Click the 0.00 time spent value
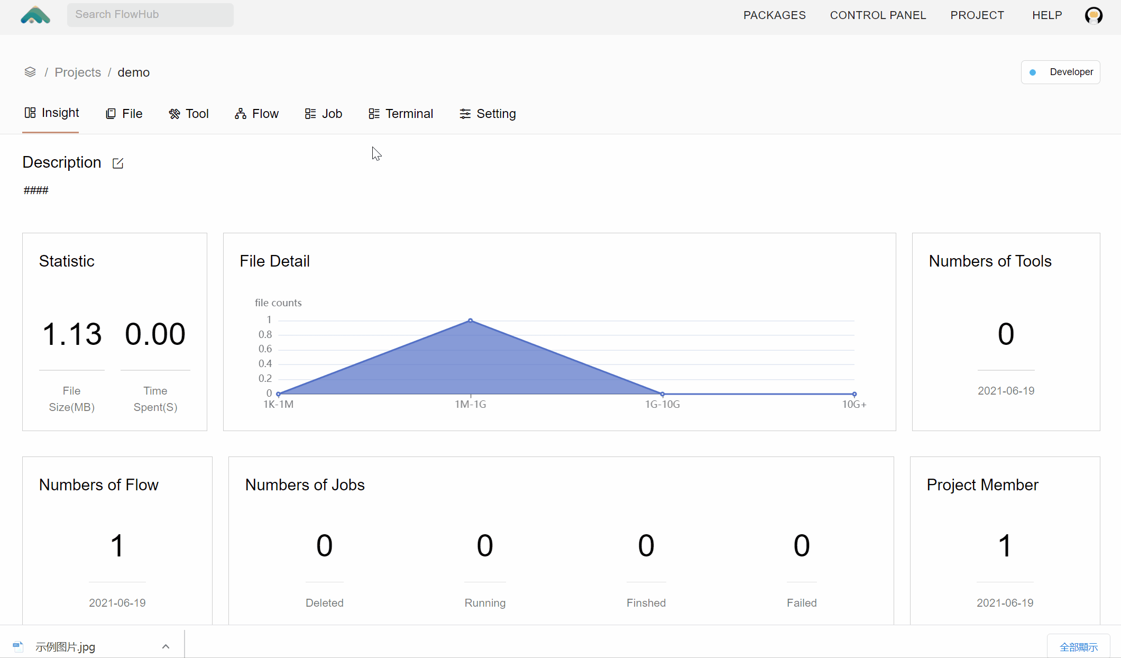 tap(155, 334)
